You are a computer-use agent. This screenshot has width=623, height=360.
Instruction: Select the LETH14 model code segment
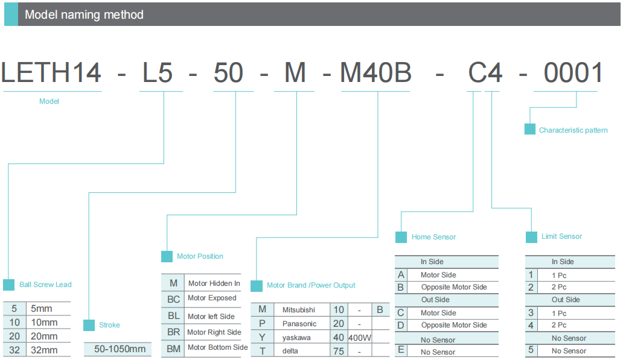(51, 74)
